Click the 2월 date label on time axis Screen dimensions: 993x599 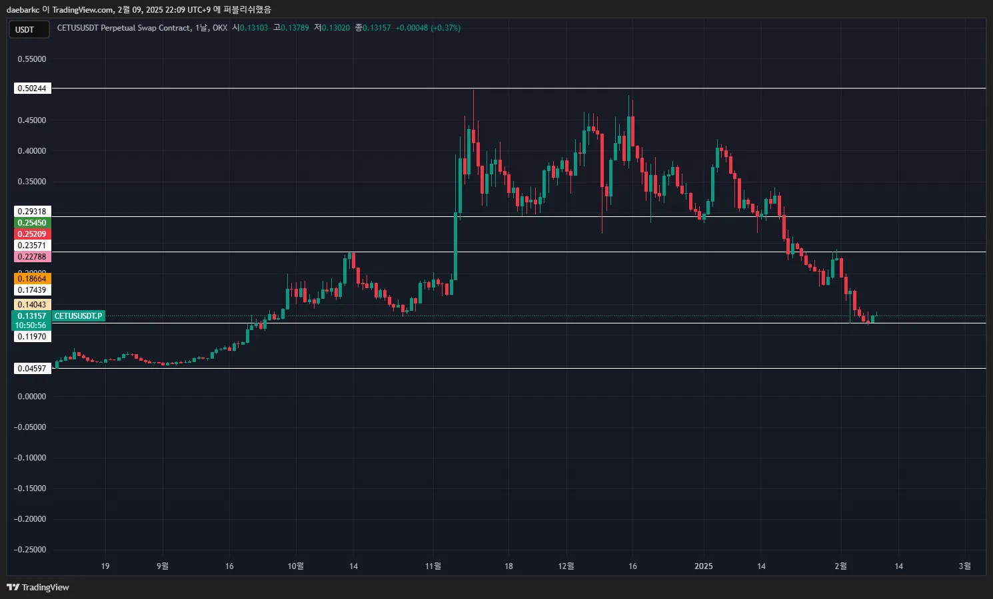[x=841, y=566]
